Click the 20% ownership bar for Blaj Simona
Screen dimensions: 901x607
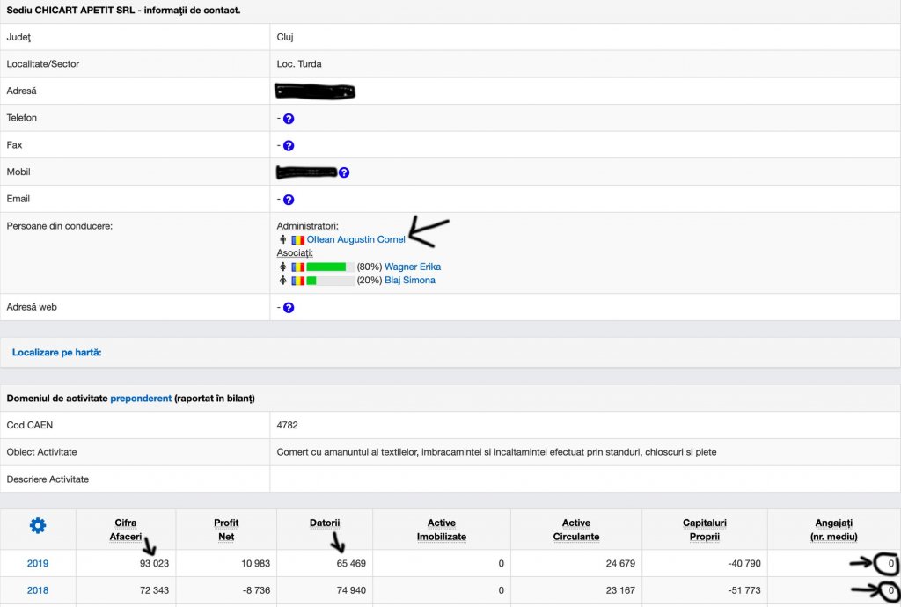click(x=331, y=281)
